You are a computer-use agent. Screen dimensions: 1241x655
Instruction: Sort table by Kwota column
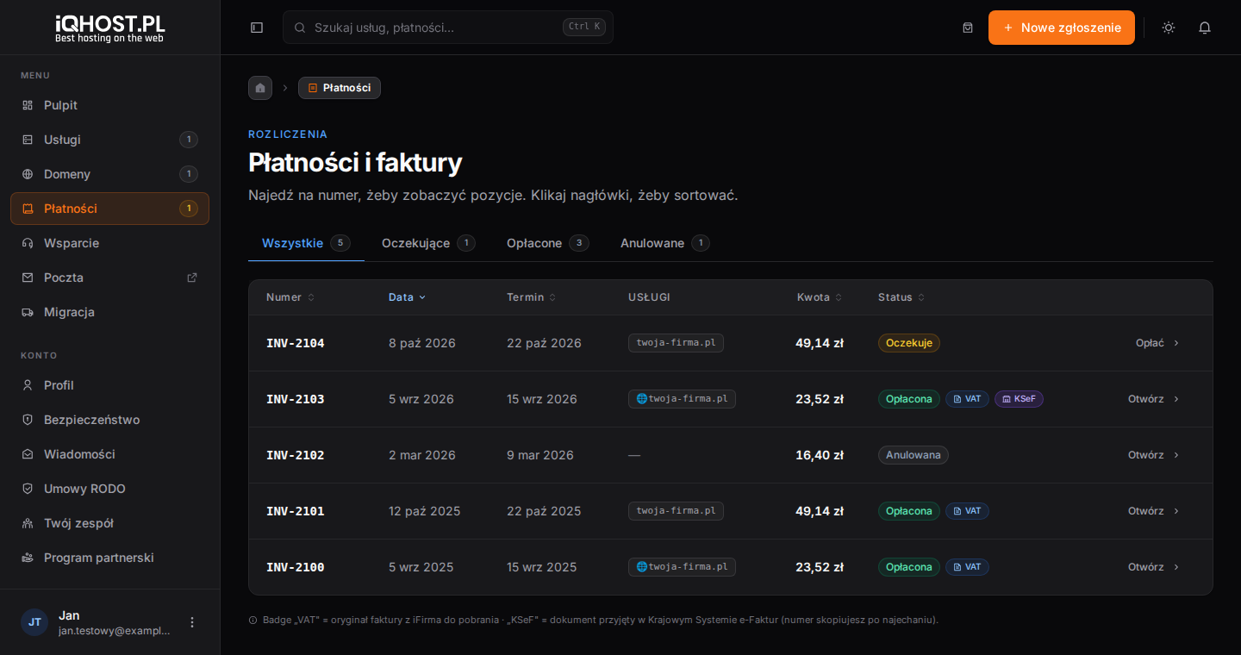(820, 297)
